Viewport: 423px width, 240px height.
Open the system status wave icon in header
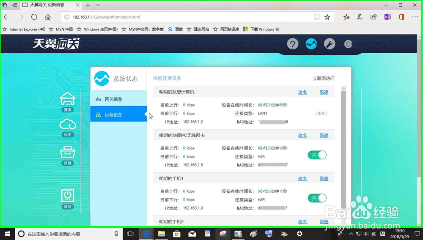(x=311, y=44)
